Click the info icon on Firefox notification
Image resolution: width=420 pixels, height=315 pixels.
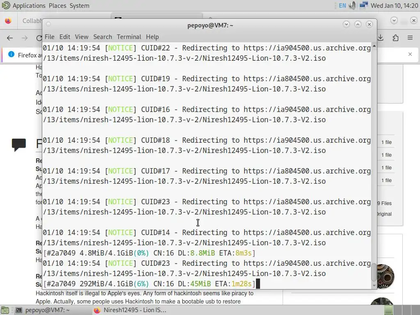tap(11, 54)
